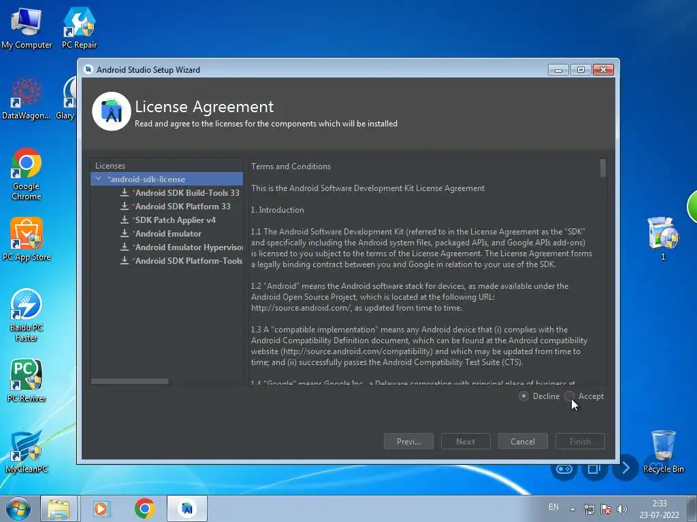Click the '1. Introduction' line in terms
Image resolution: width=697 pixels, height=522 pixels.
(278, 210)
